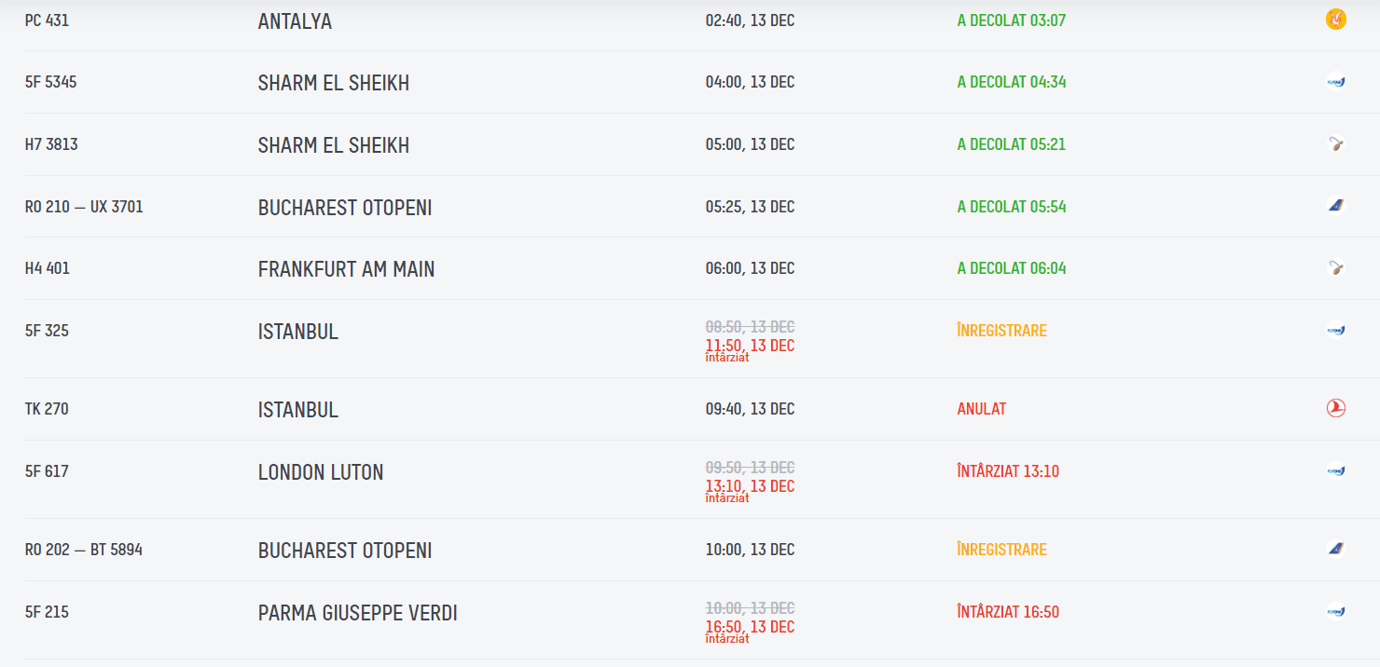Click FlyOne logo on 5F 5345 row
The width and height of the screenshot is (1380, 667).
[x=1335, y=82]
